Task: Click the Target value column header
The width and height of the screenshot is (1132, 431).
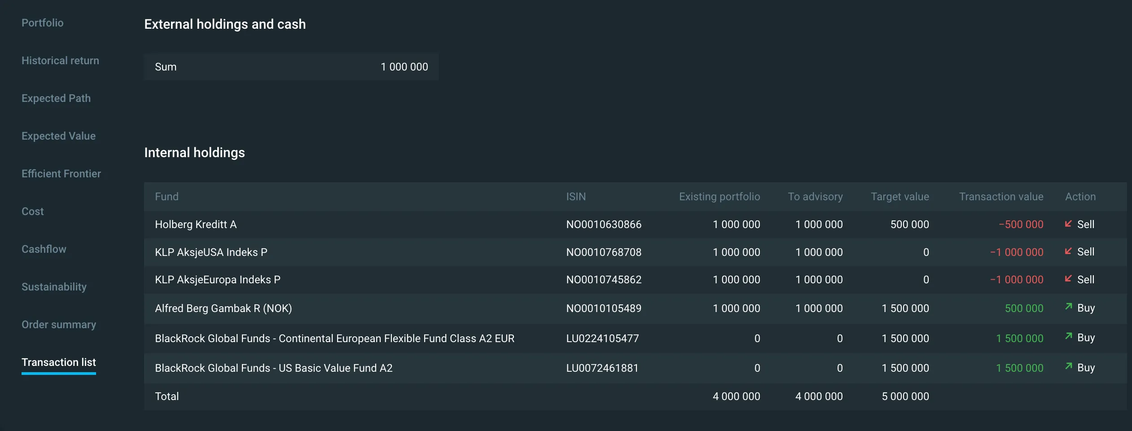Action: click(x=900, y=197)
